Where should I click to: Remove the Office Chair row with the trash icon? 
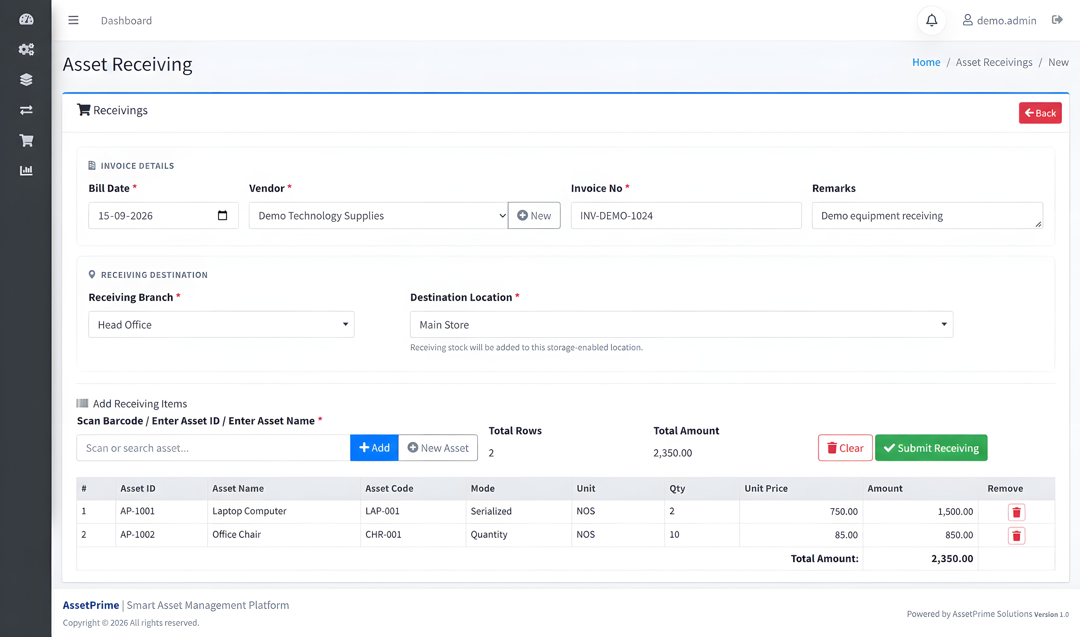[x=1016, y=535]
